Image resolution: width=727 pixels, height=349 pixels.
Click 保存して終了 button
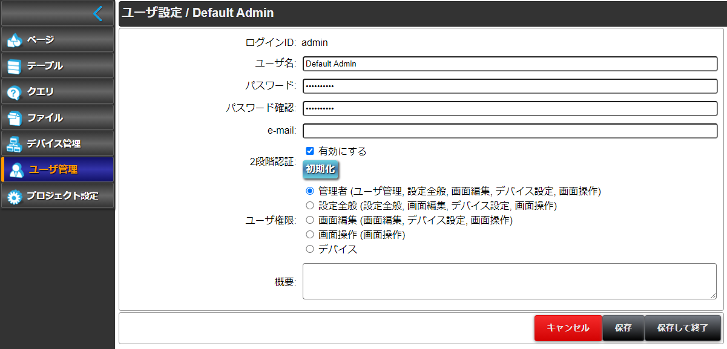683,328
